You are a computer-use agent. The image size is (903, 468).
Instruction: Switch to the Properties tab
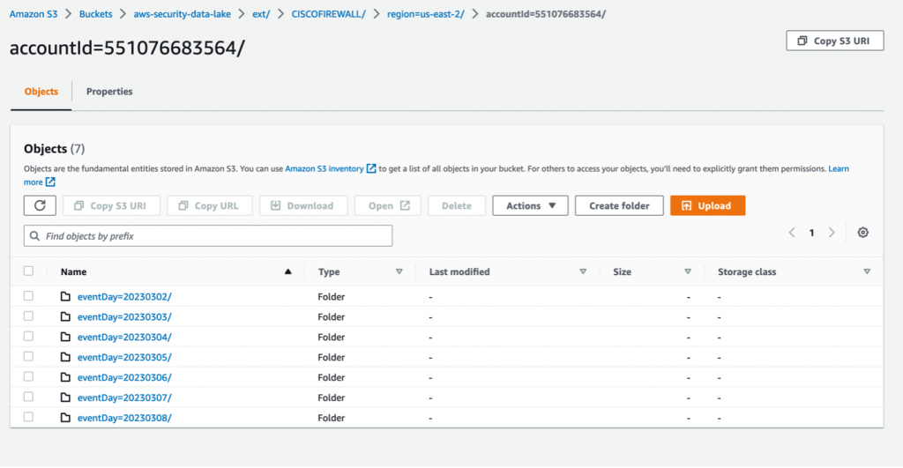(109, 92)
